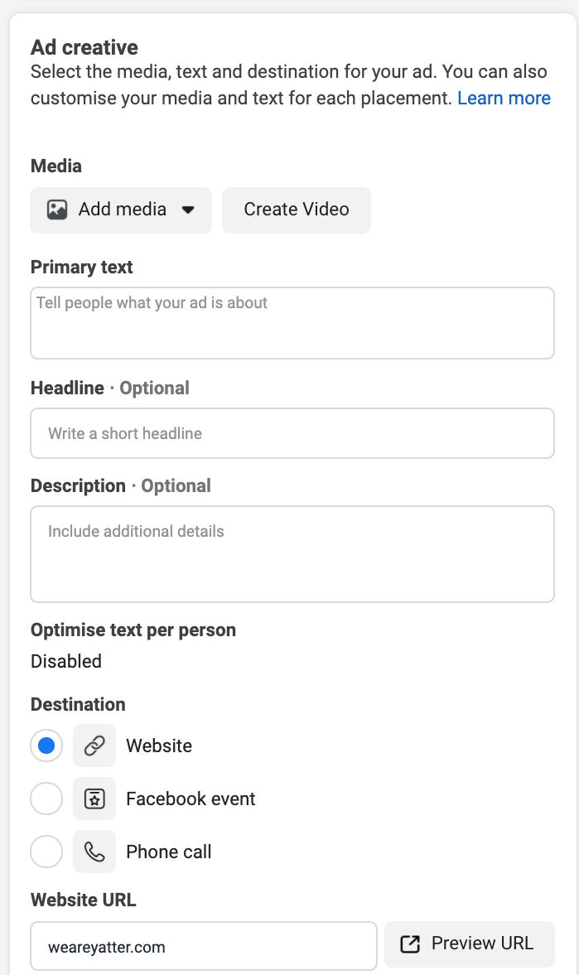The image size is (579, 975).
Task: Click the Phone call option label
Action: pyautogui.click(x=169, y=852)
